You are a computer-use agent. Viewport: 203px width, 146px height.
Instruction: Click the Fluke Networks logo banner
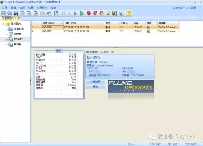click(x=131, y=86)
